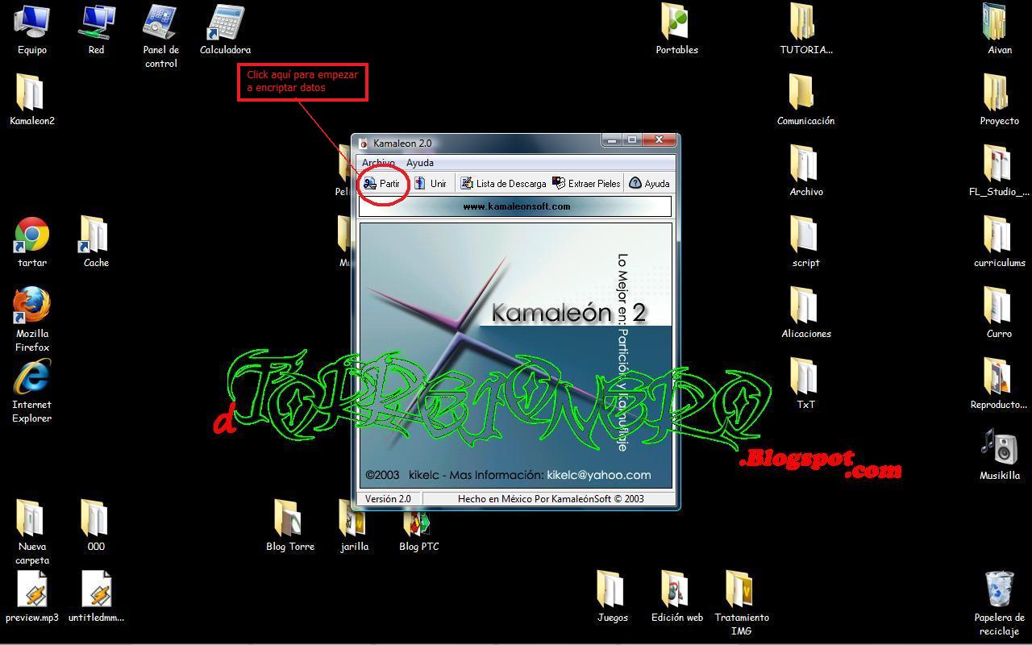1032x645 pixels.
Task: Click the Versión 2.0 status bar text
Action: click(x=388, y=499)
